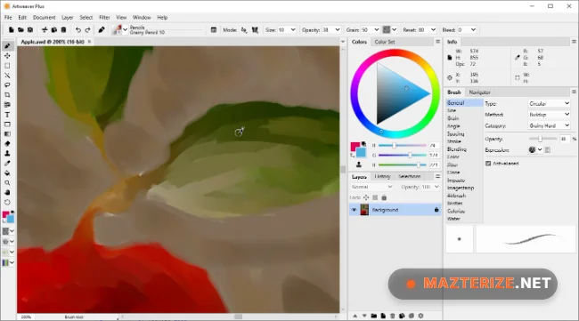Select the Paint Bucket fill tool
Viewport: 579px width, 321px height.
tap(7, 173)
